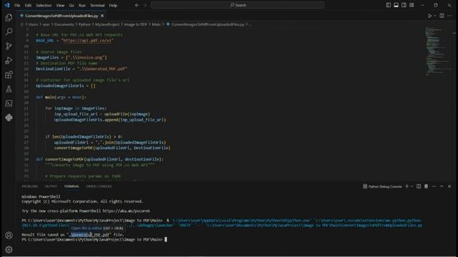458x257 pixels.
Task: Expand the run button dropdown arrow
Action: click(434, 16)
